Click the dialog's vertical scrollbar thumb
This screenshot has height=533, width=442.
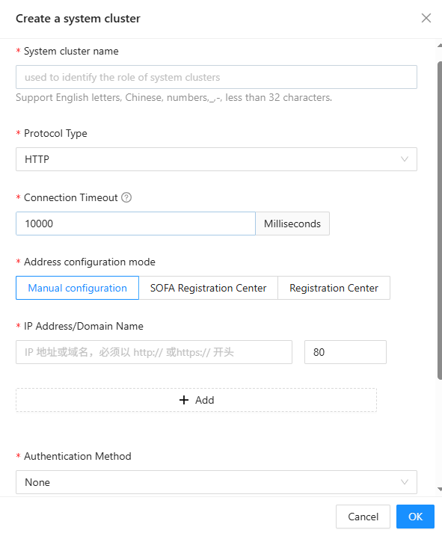point(440,221)
